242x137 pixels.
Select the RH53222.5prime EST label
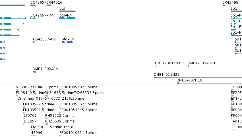60,116
